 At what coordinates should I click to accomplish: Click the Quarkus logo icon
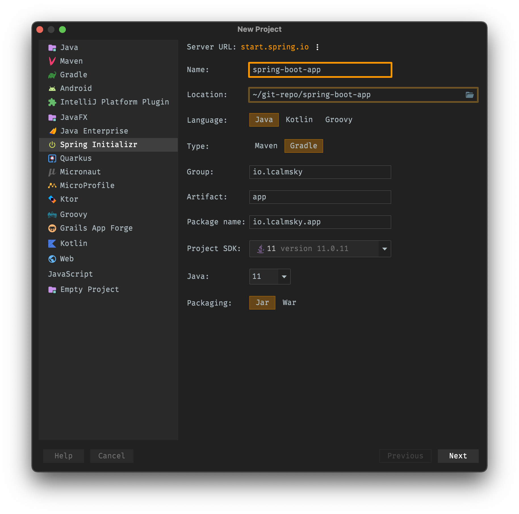(x=52, y=158)
